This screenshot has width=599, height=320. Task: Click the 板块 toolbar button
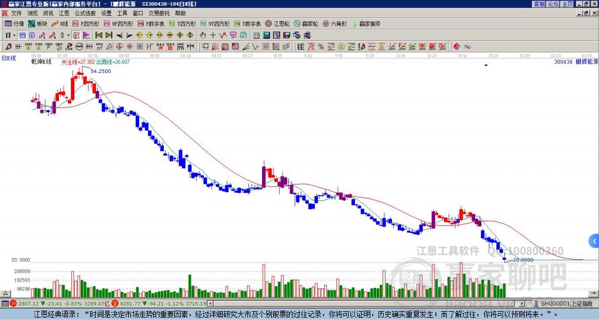[38, 23]
